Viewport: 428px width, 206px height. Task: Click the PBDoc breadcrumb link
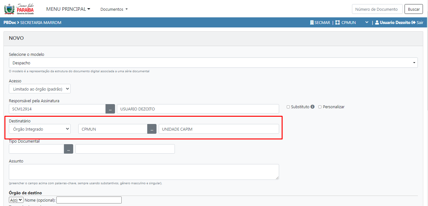[x=10, y=23]
